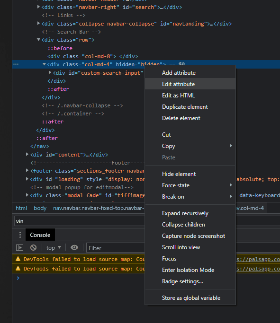Switch to the Console drawer tab
The height and width of the screenshot is (323, 280).
(40, 235)
